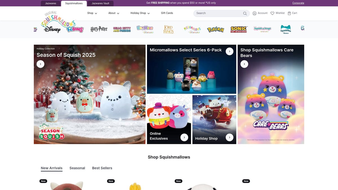Select the Hello Kitty and Friends logo
The height and width of the screenshot is (190, 338).
[122, 29]
